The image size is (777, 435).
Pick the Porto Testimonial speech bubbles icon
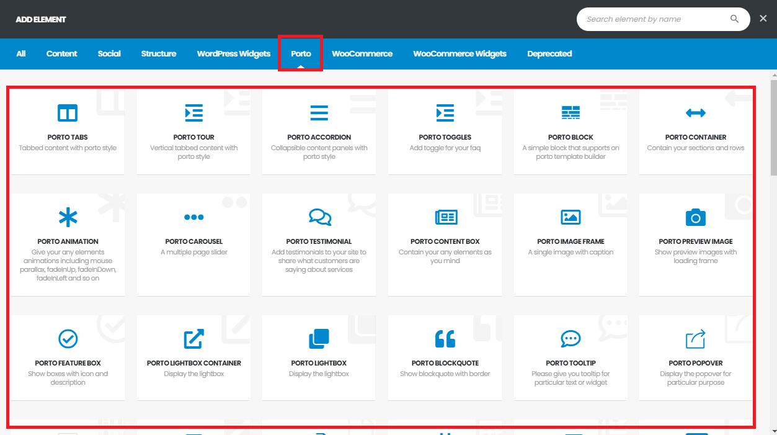(320, 217)
